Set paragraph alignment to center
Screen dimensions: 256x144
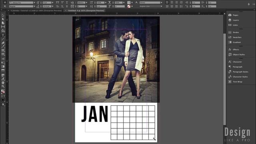tap(172, 3)
